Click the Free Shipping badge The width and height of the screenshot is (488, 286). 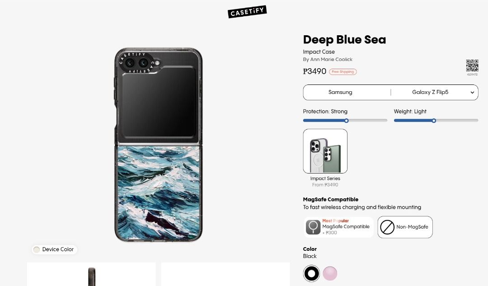[343, 72]
